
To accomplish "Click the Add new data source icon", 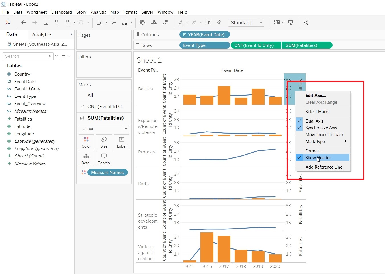I will coord(57,23).
